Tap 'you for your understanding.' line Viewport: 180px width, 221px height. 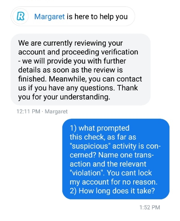(x=64, y=97)
